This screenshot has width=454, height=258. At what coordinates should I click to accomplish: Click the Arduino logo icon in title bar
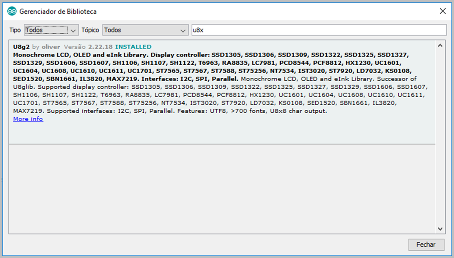[x=12, y=11]
